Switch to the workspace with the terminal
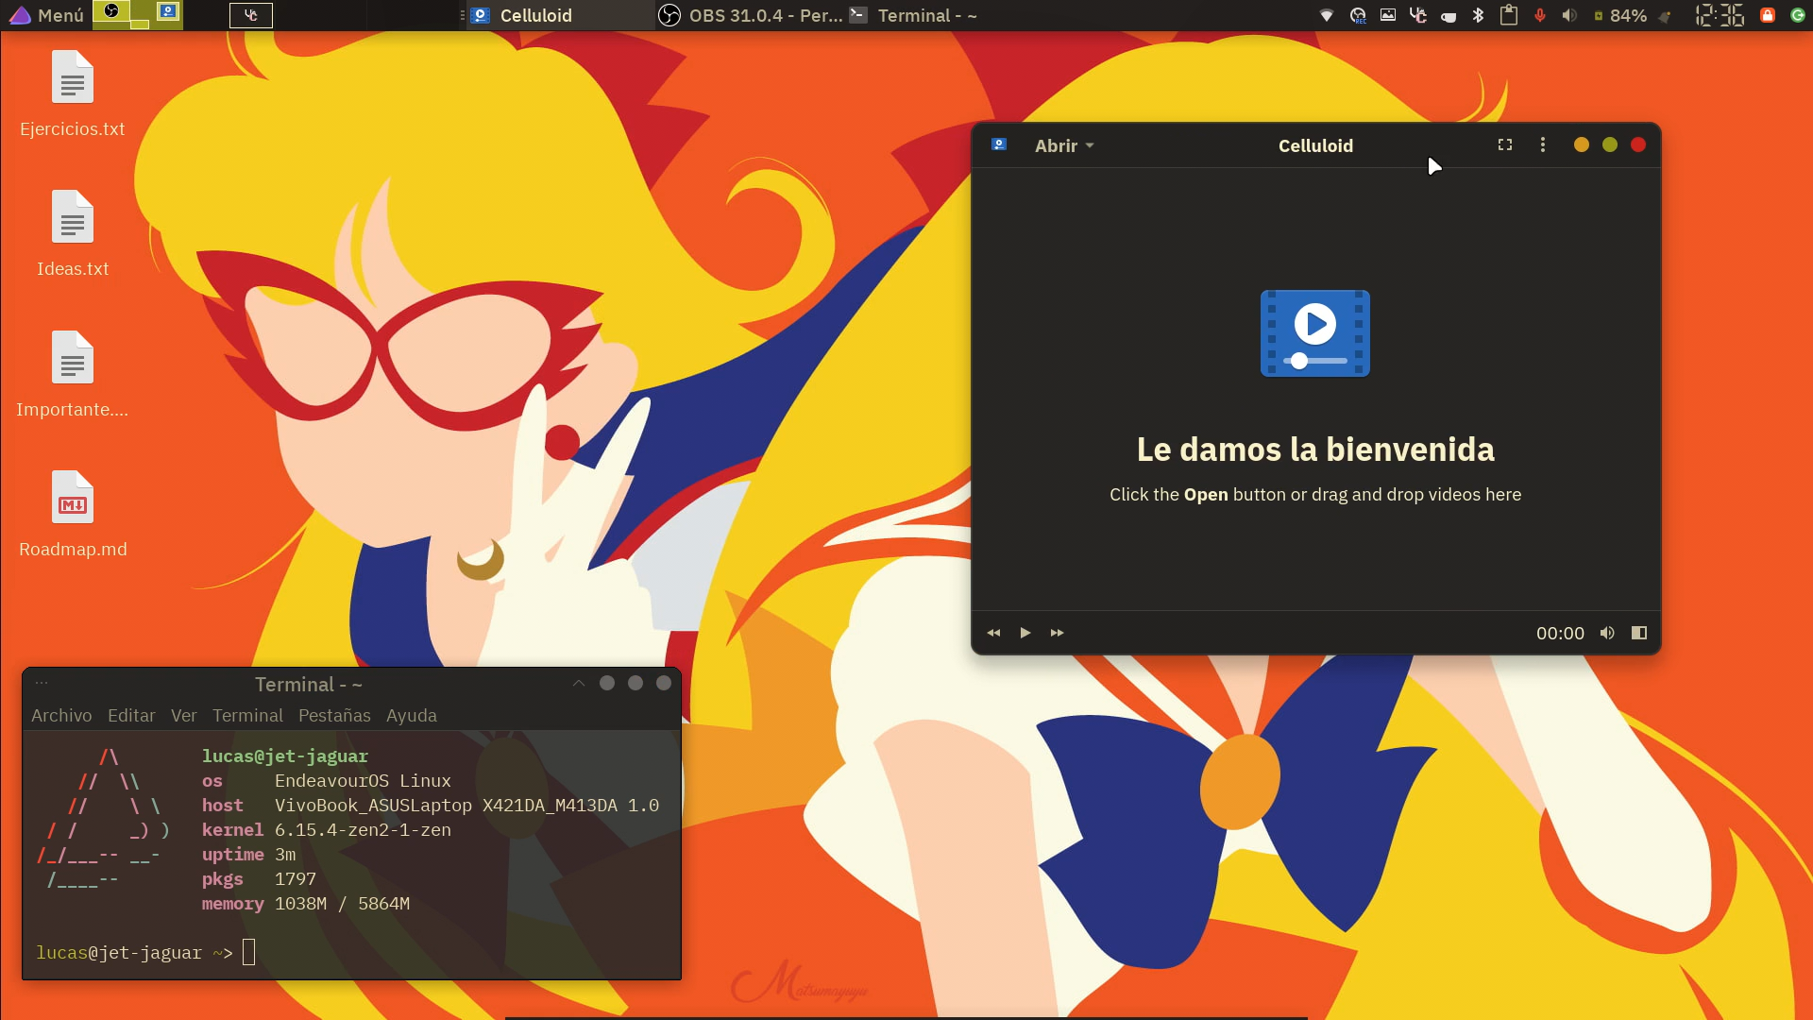The width and height of the screenshot is (1813, 1020). 251,15
